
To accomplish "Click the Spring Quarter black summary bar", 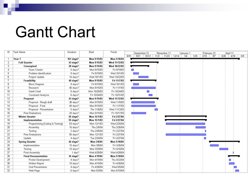I will click(x=224, y=141).
